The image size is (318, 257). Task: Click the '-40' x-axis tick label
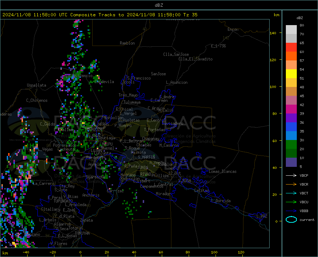[26, 252]
